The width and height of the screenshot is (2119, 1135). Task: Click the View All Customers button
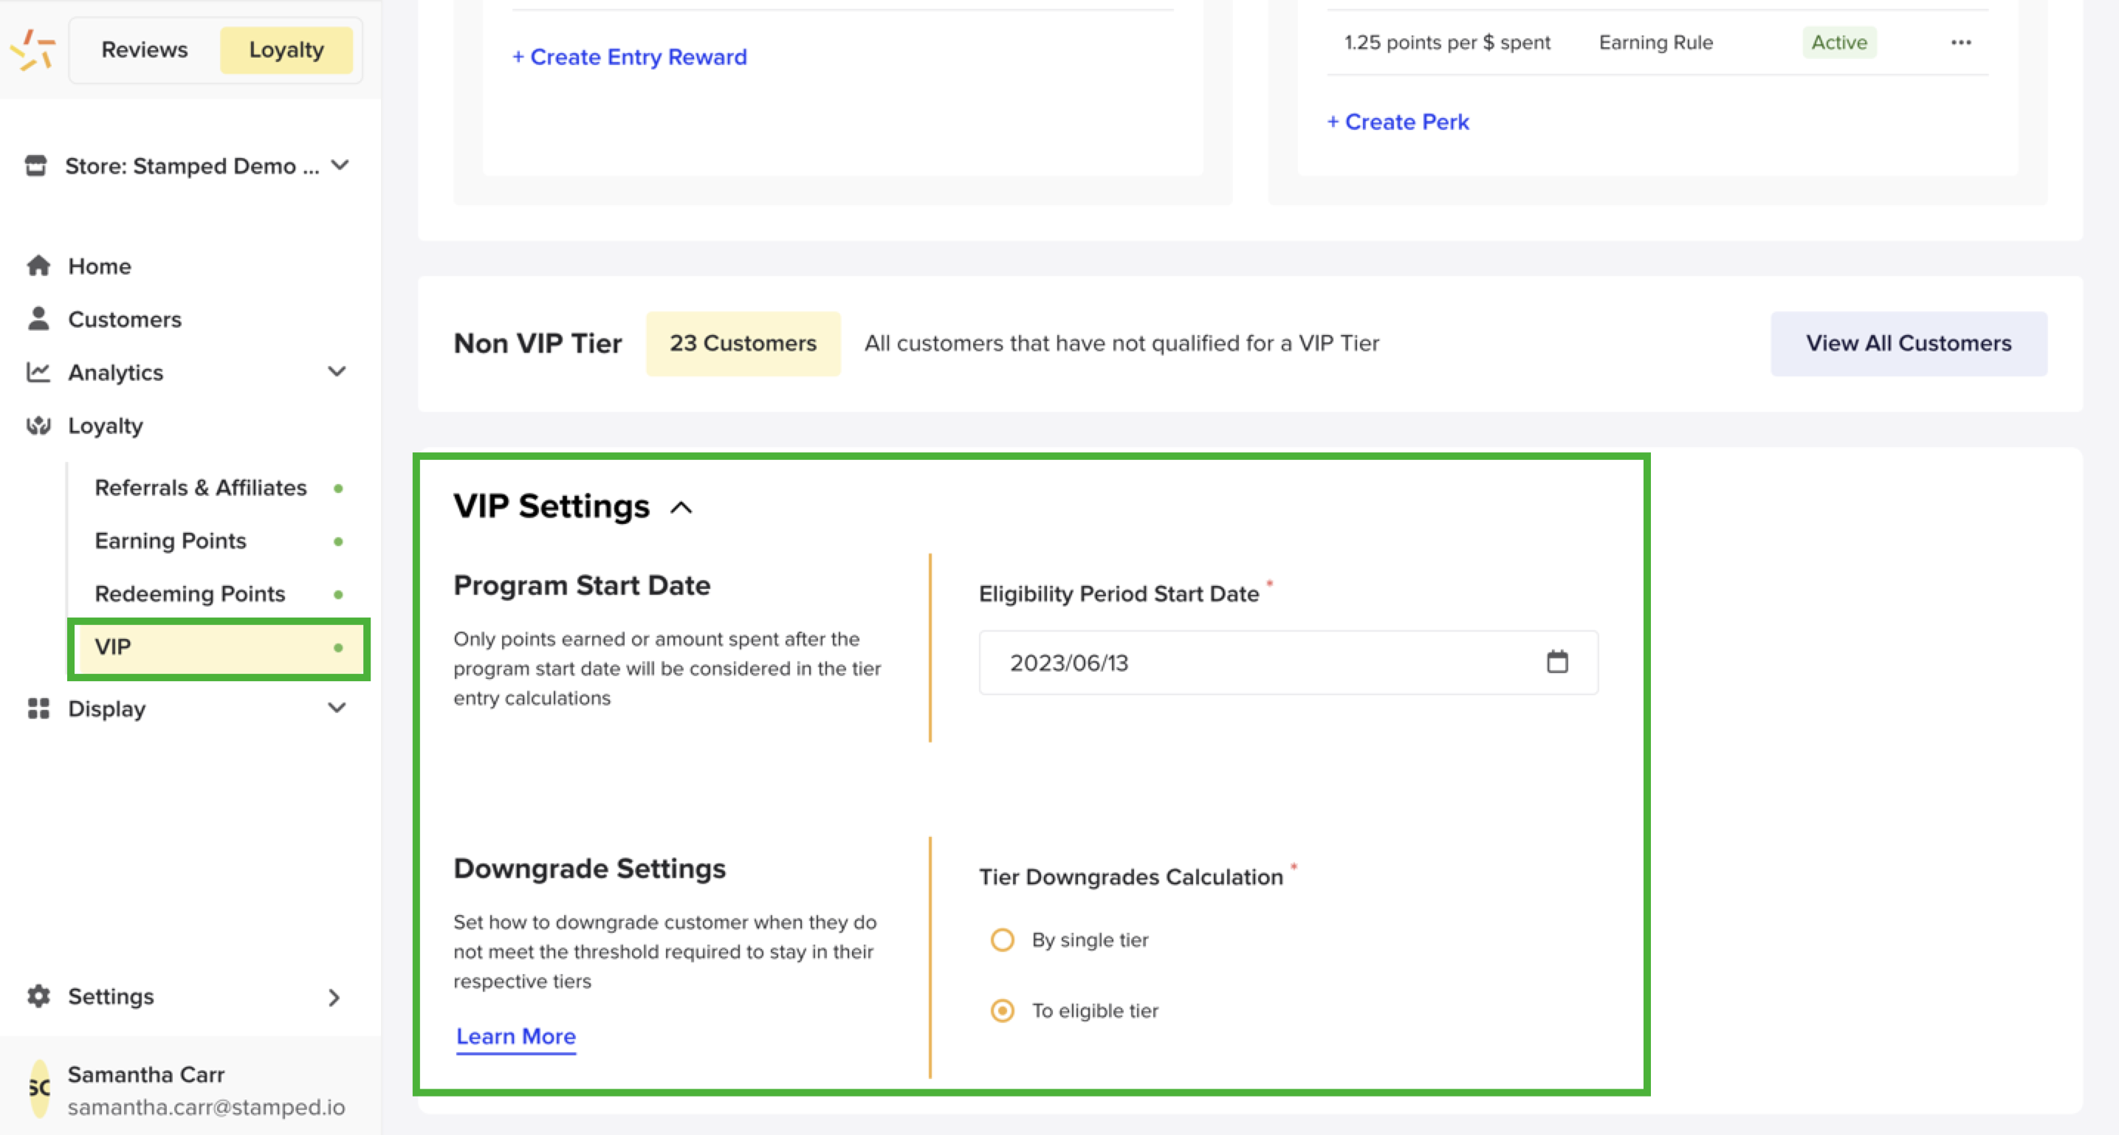coord(1909,343)
